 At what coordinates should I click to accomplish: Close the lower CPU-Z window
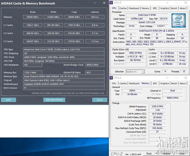[x=186, y=78]
